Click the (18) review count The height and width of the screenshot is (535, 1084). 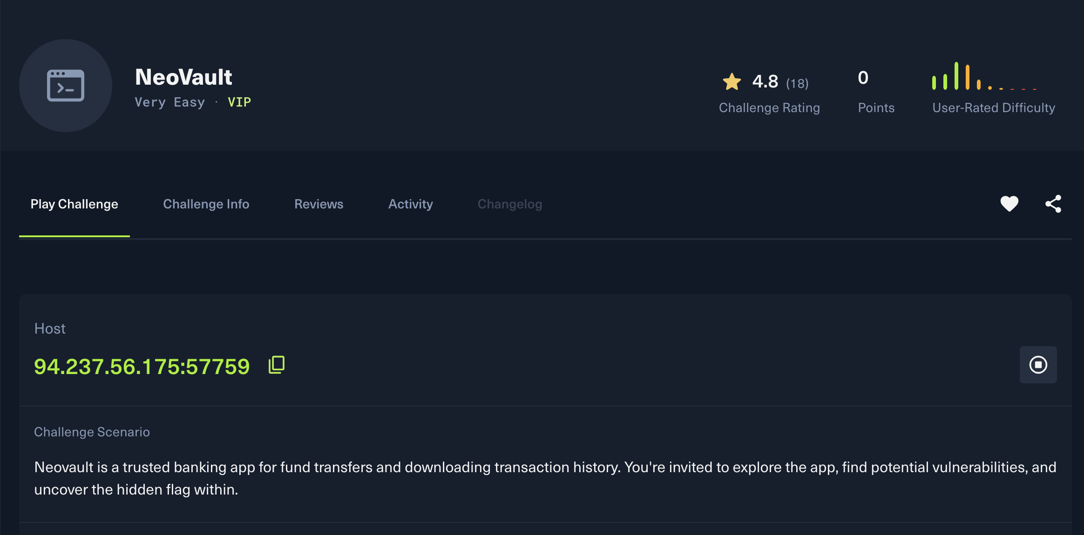click(797, 84)
